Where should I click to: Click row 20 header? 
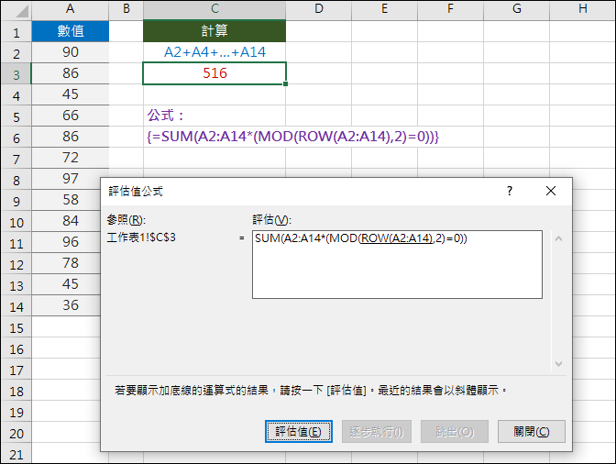pyautogui.click(x=16, y=434)
